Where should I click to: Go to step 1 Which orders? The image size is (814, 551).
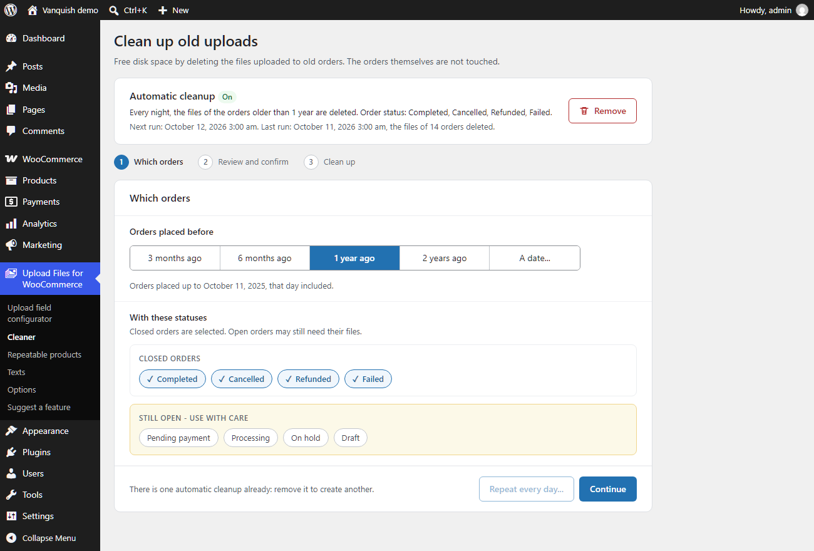[x=149, y=162]
